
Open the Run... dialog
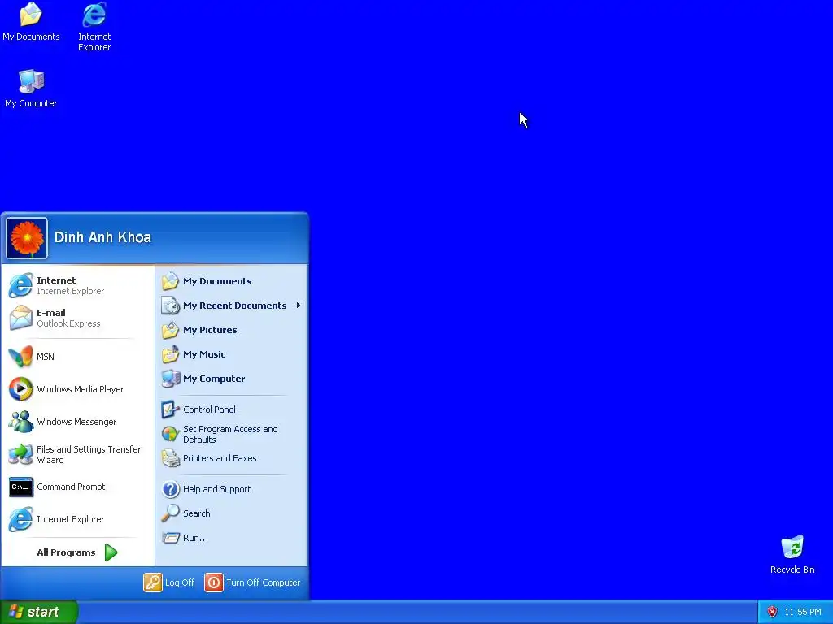[x=232, y=538]
